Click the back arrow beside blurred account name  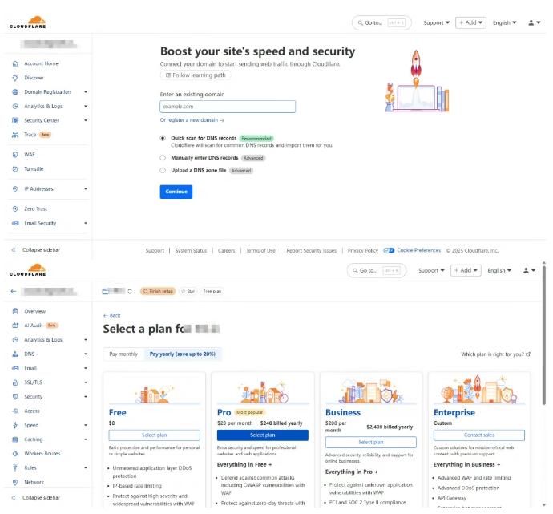[x=14, y=291]
